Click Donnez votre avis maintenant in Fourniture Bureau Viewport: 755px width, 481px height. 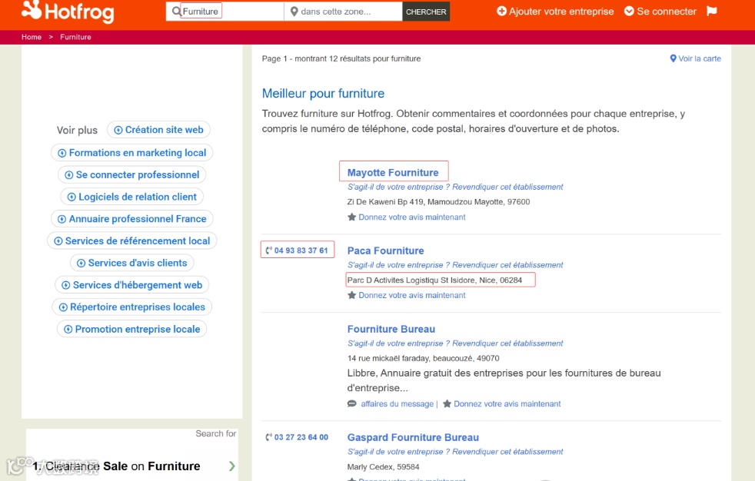[x=507, y=404]
